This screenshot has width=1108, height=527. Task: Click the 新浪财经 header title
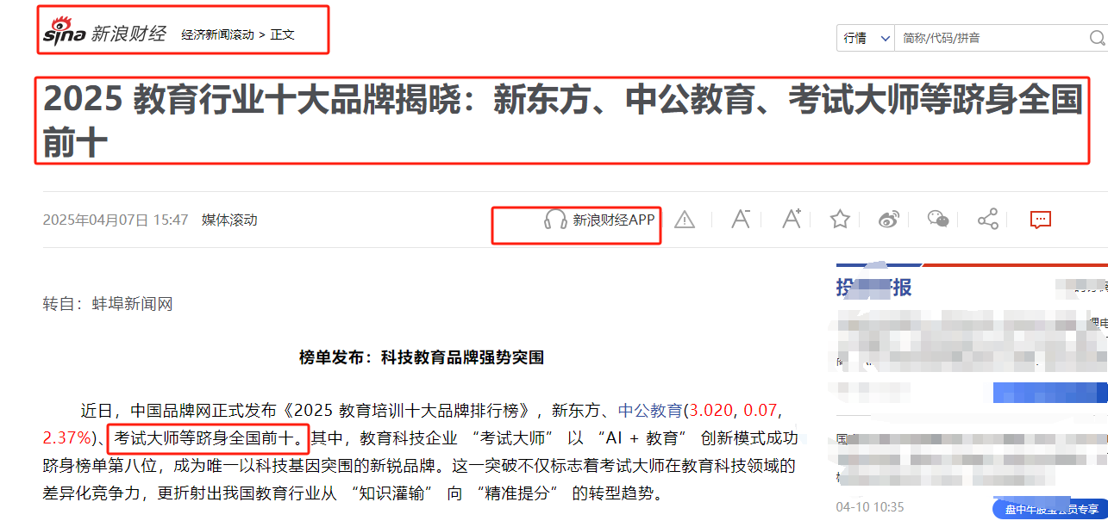128,34
